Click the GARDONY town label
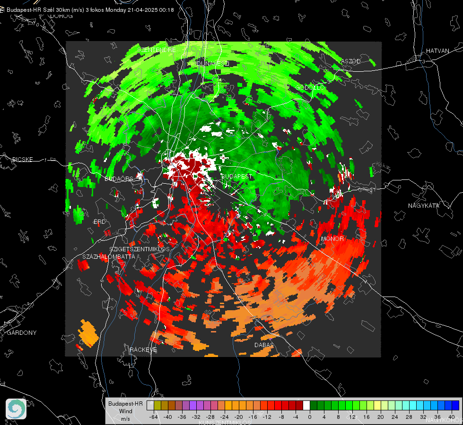 22,333
